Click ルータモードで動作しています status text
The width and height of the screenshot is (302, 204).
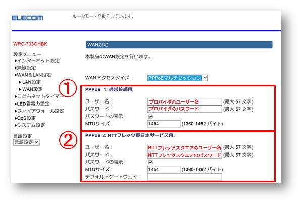103,16
